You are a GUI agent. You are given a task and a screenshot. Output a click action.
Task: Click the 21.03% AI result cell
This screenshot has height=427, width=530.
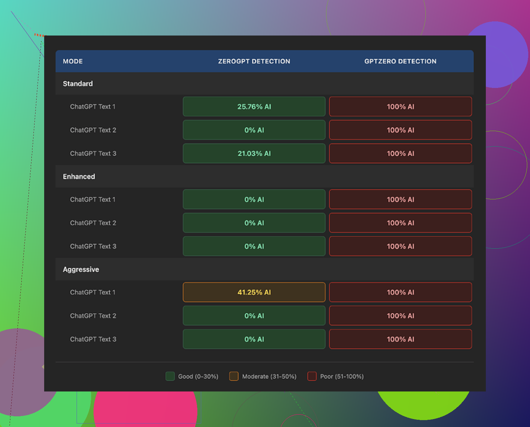click(254, 153)
